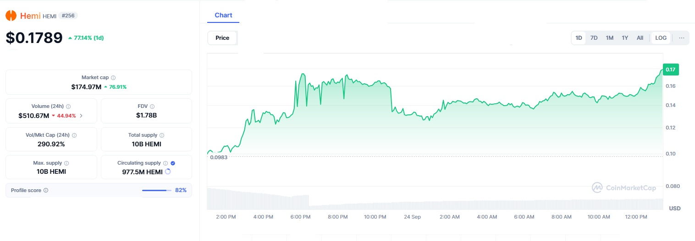Click the current price tag 0.17
The height and width of the screenshot is (241, 695).
point(671,70)
